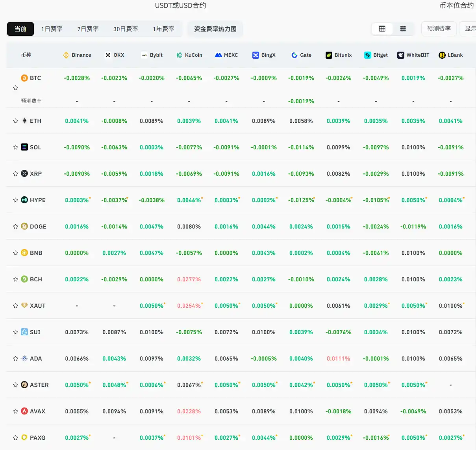The height and width of the screenshot is (450, 476).
Task: Toggle the favorite star beside XAUT
Action: (x=15, y=305)
